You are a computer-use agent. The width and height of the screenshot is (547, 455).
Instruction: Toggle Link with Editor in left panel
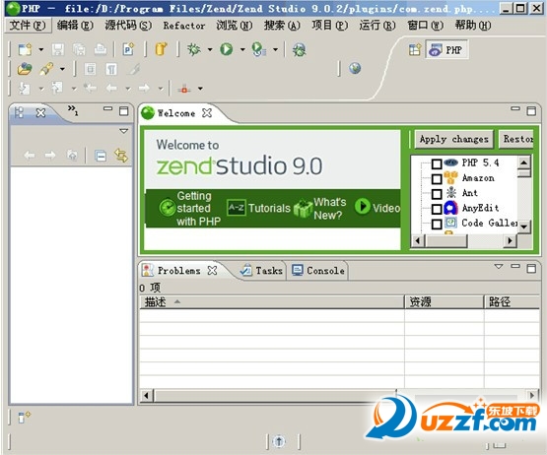121,156
